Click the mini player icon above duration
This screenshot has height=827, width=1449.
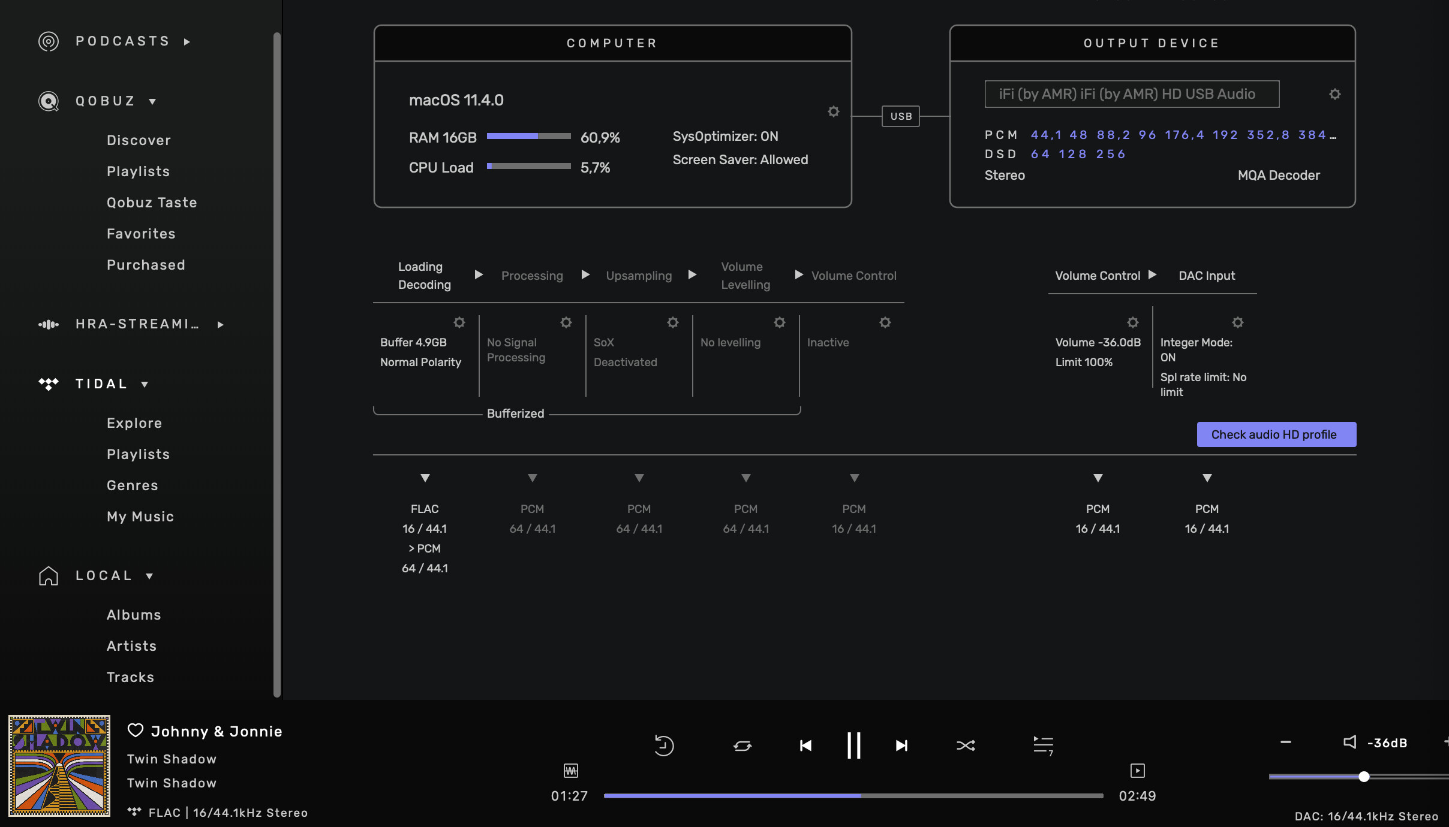pyautogui.click(x=1138, y=771)
